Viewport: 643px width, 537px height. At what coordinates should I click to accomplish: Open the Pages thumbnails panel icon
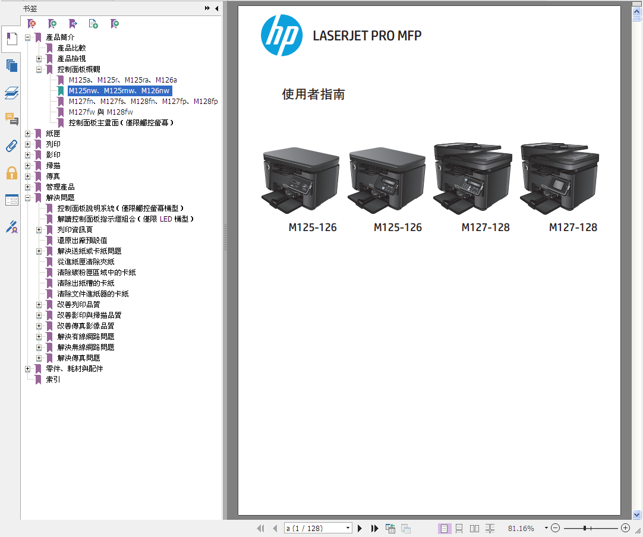pyautogui.click(x=11, y=65)
